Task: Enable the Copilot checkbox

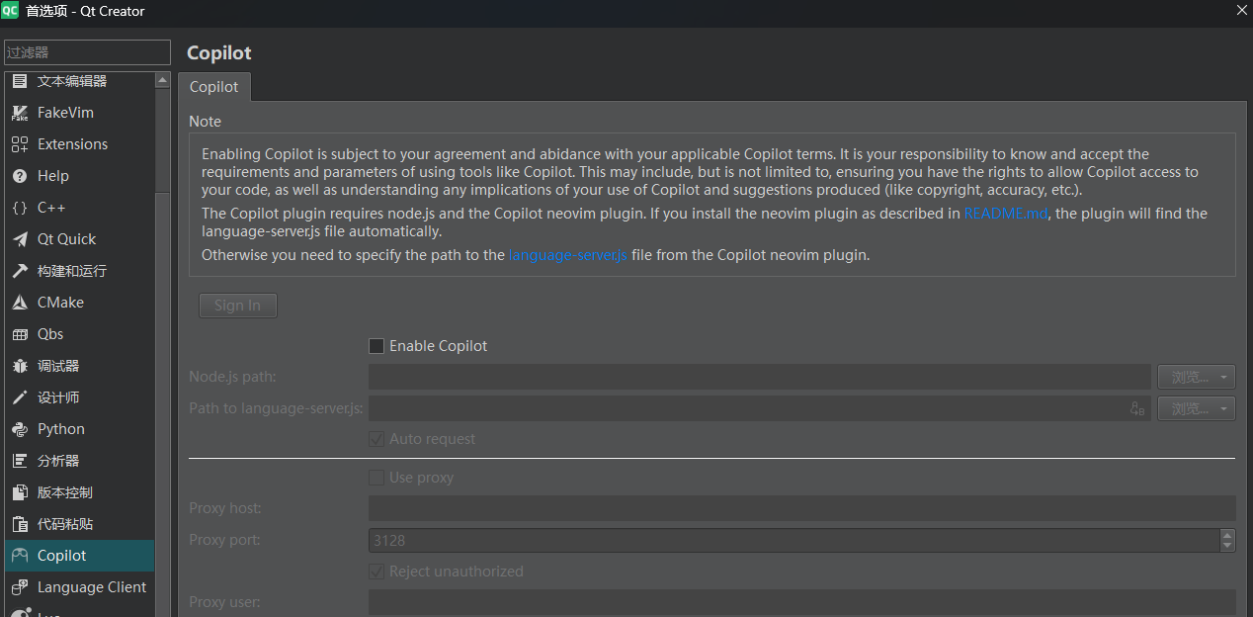Action: [376, 346]
